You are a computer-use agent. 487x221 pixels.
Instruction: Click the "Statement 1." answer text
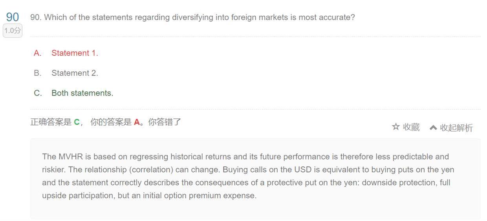pos(75,53)
